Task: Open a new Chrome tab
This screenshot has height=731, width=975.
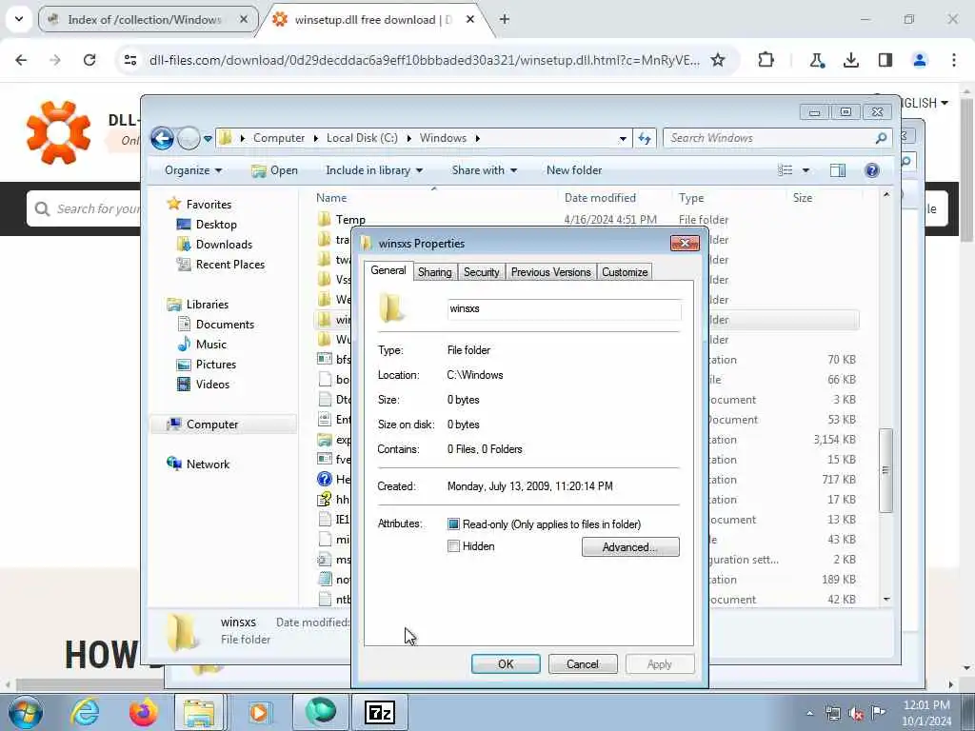Action: [x=505, y=19]
